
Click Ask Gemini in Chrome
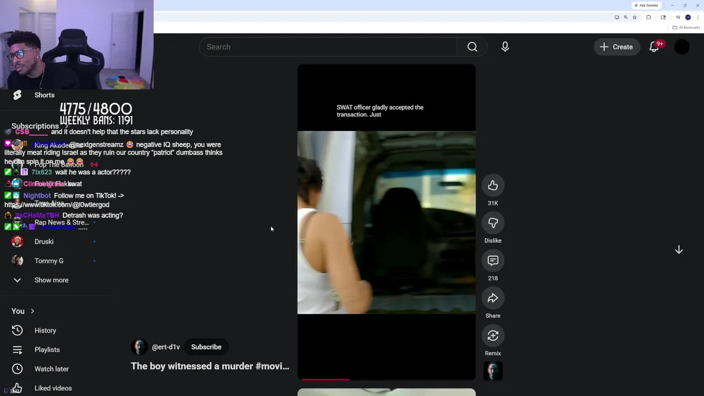(x=646, y=5)
